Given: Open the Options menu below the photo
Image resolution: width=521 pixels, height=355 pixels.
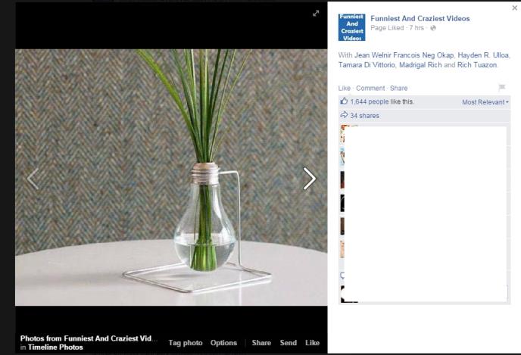Looking at the screenshot, I should click(x=223, y=343).
